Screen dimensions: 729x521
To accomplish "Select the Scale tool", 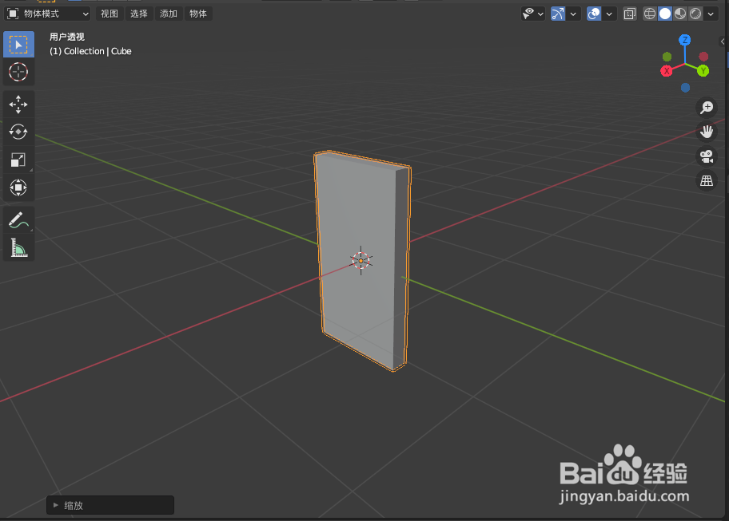I will click(x=18, y=160).
